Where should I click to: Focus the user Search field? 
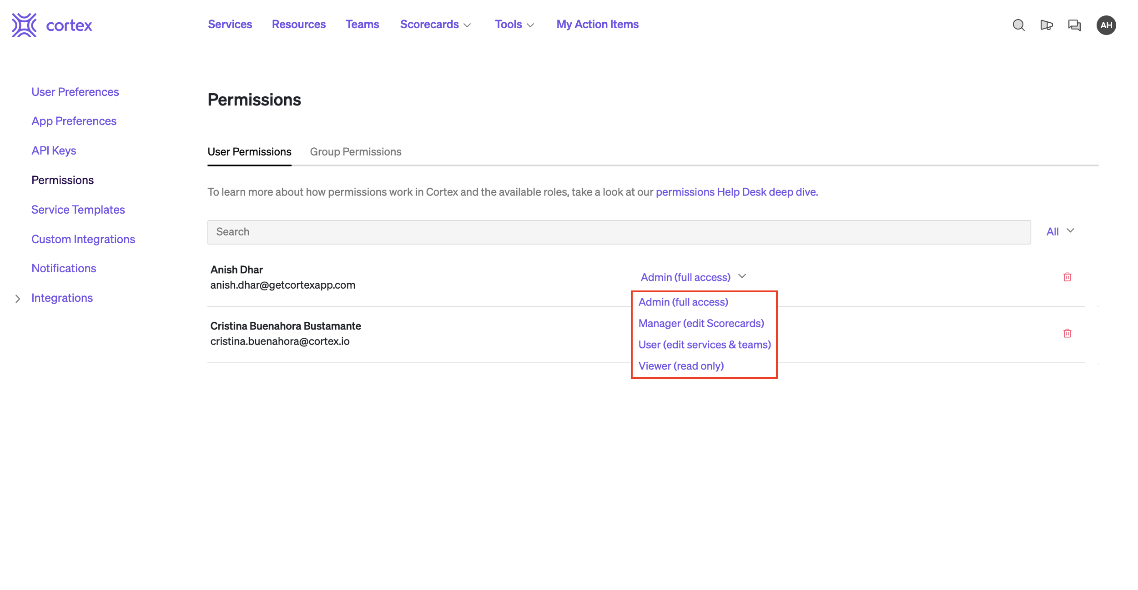coord(619,232)
